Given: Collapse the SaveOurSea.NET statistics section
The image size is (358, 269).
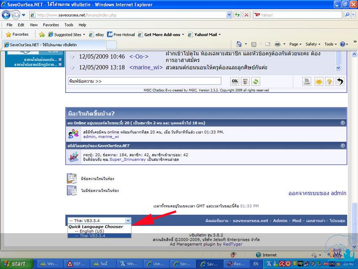Looking at the screenshot, I should point(343,146).
